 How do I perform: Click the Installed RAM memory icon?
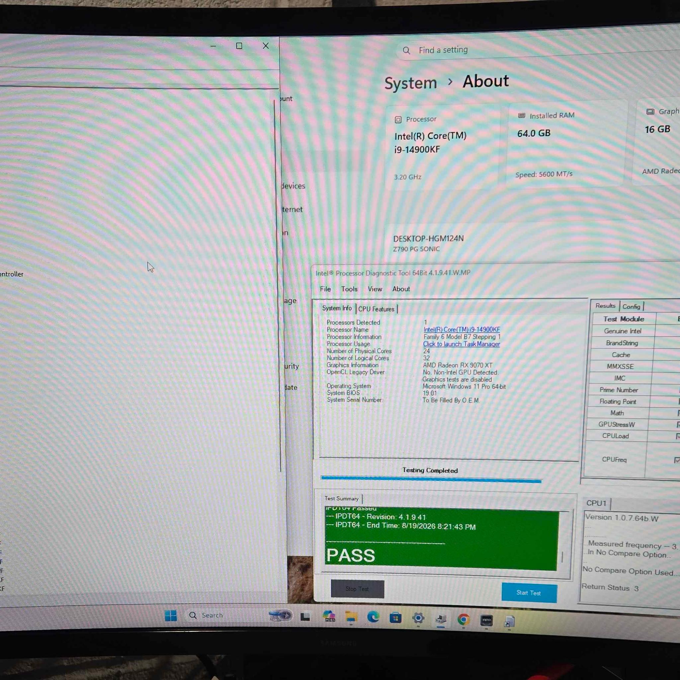(x=522, y=116)
